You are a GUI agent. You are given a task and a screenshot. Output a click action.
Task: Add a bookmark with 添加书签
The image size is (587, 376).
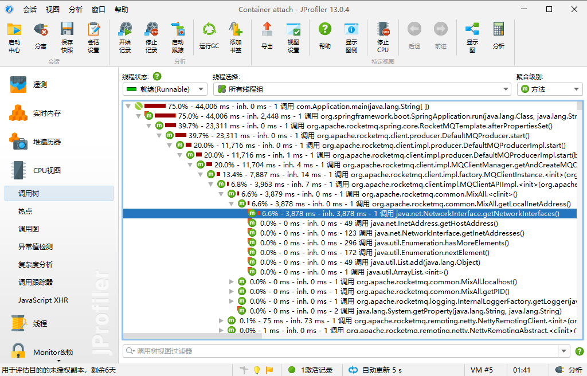[236, 38]
